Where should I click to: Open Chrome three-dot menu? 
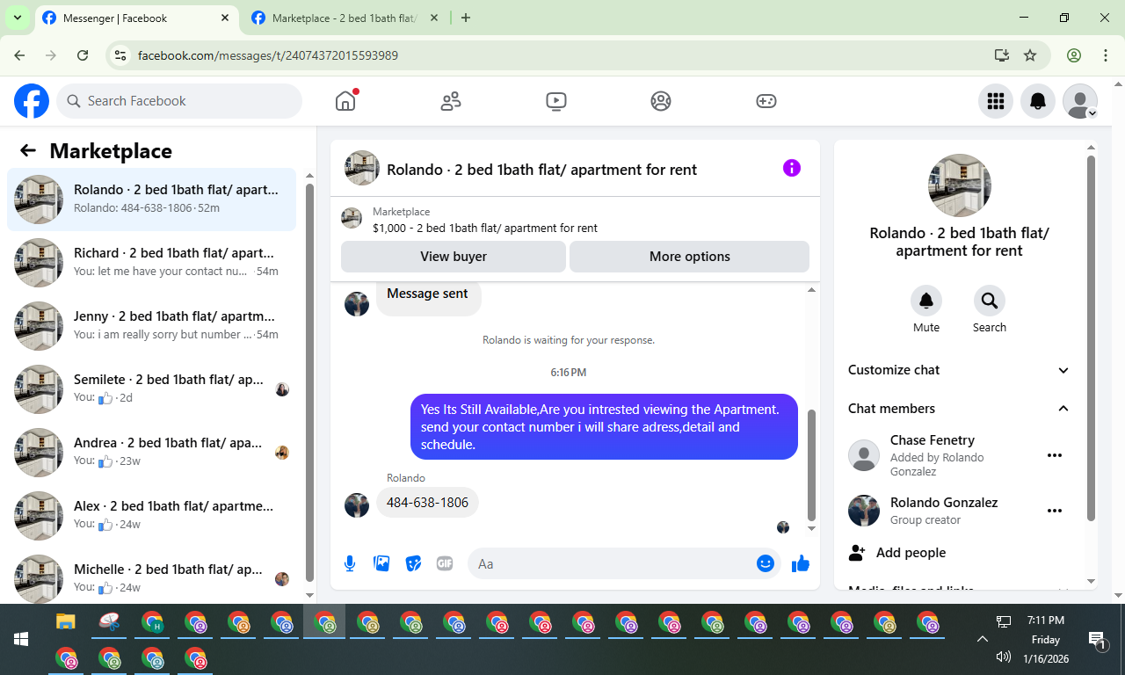tap(1106, 55)
